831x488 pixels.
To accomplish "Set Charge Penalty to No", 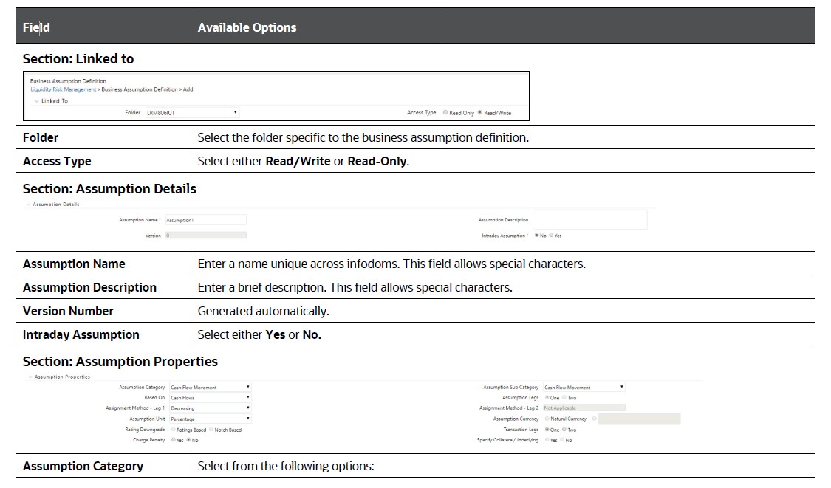I will 188,440.
